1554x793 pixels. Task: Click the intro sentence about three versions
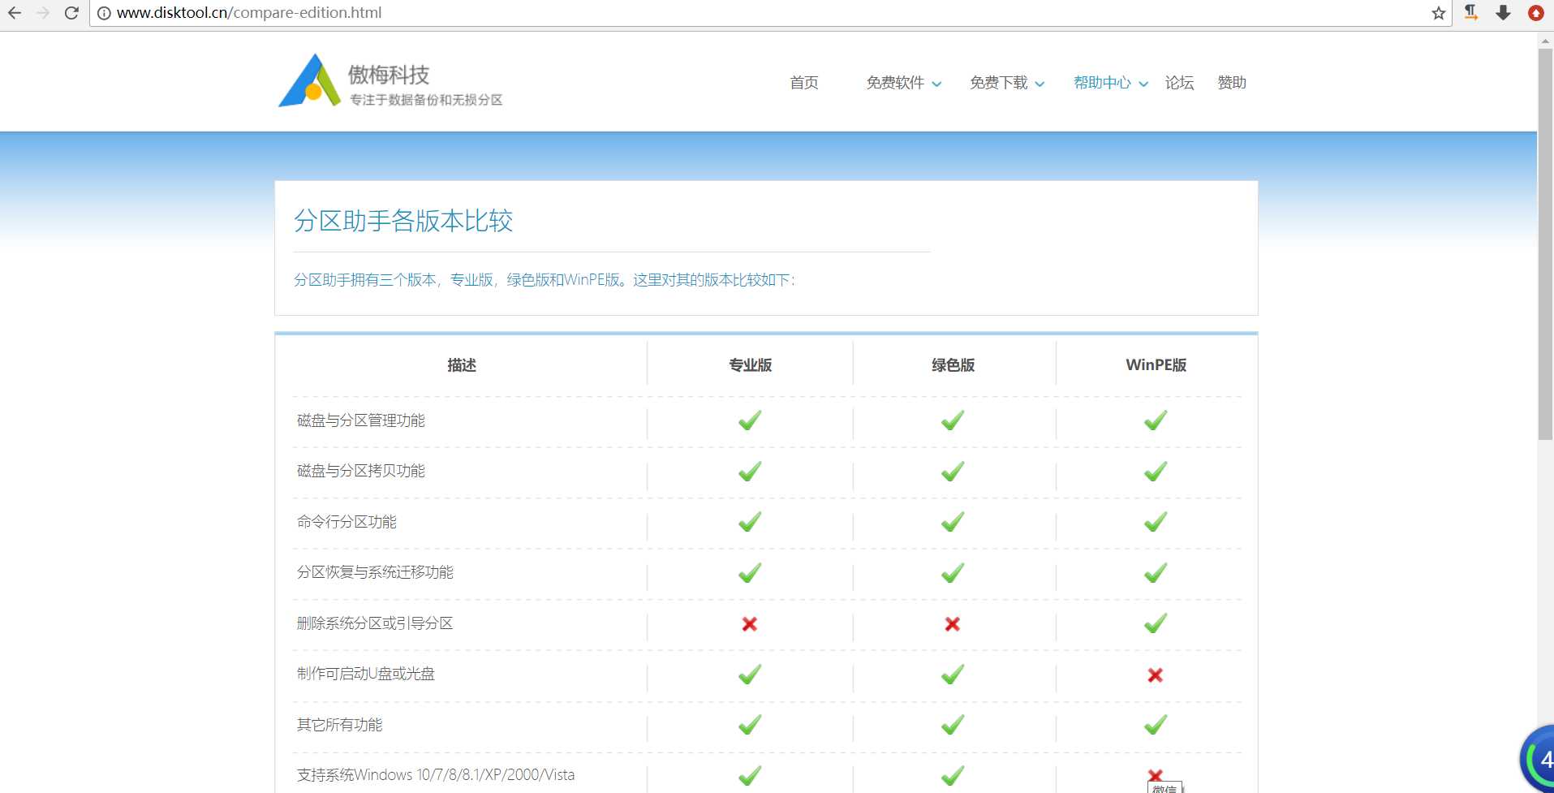pos(545,280)
